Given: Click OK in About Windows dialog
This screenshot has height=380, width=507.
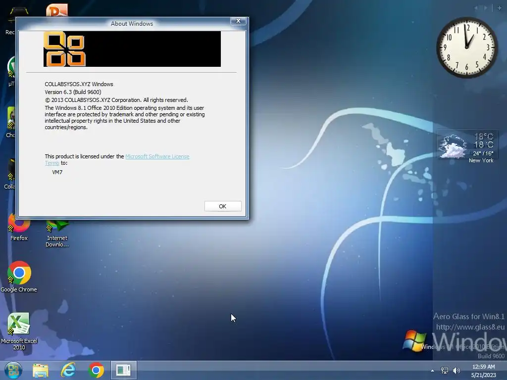Looking at the screenshot, I should (223, 206).
